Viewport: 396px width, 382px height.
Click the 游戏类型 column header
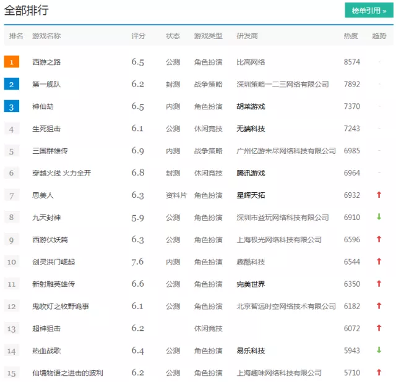[209, 36]
